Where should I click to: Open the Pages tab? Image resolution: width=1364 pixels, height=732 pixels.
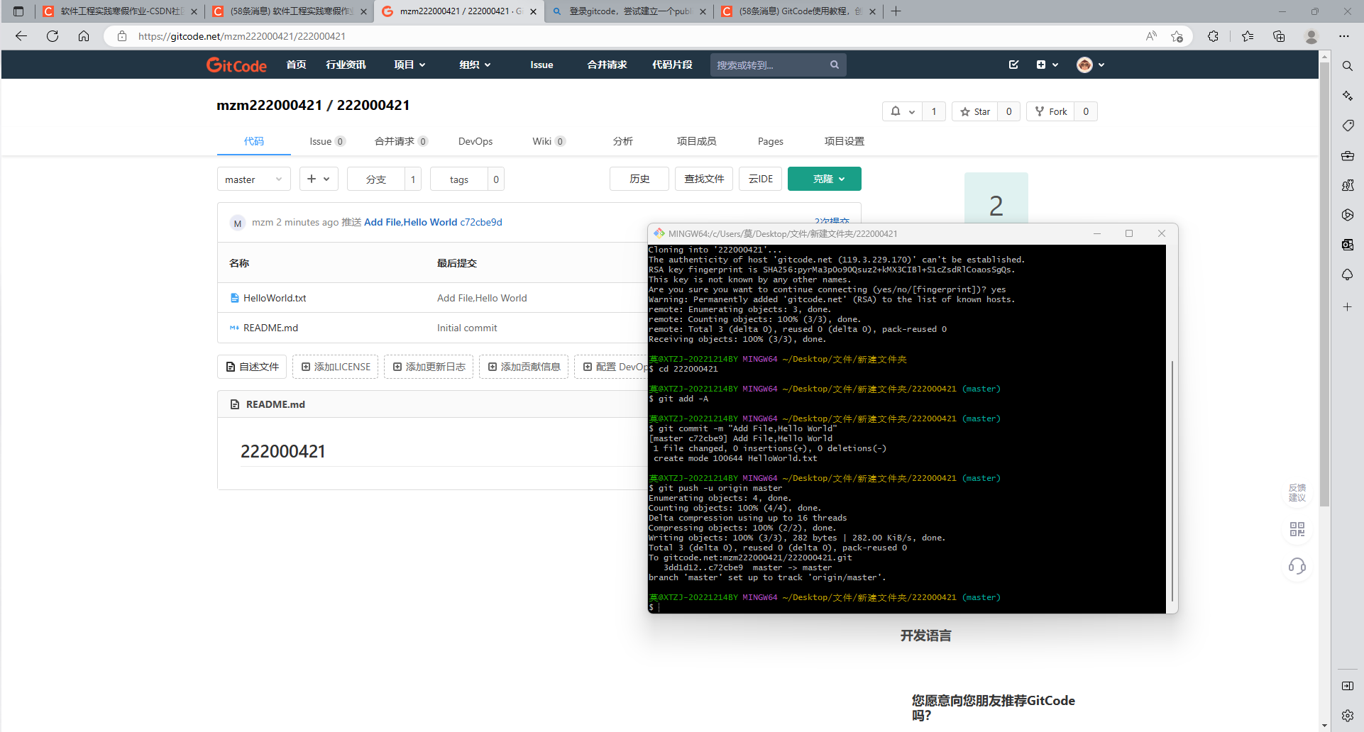coord(771,141)
